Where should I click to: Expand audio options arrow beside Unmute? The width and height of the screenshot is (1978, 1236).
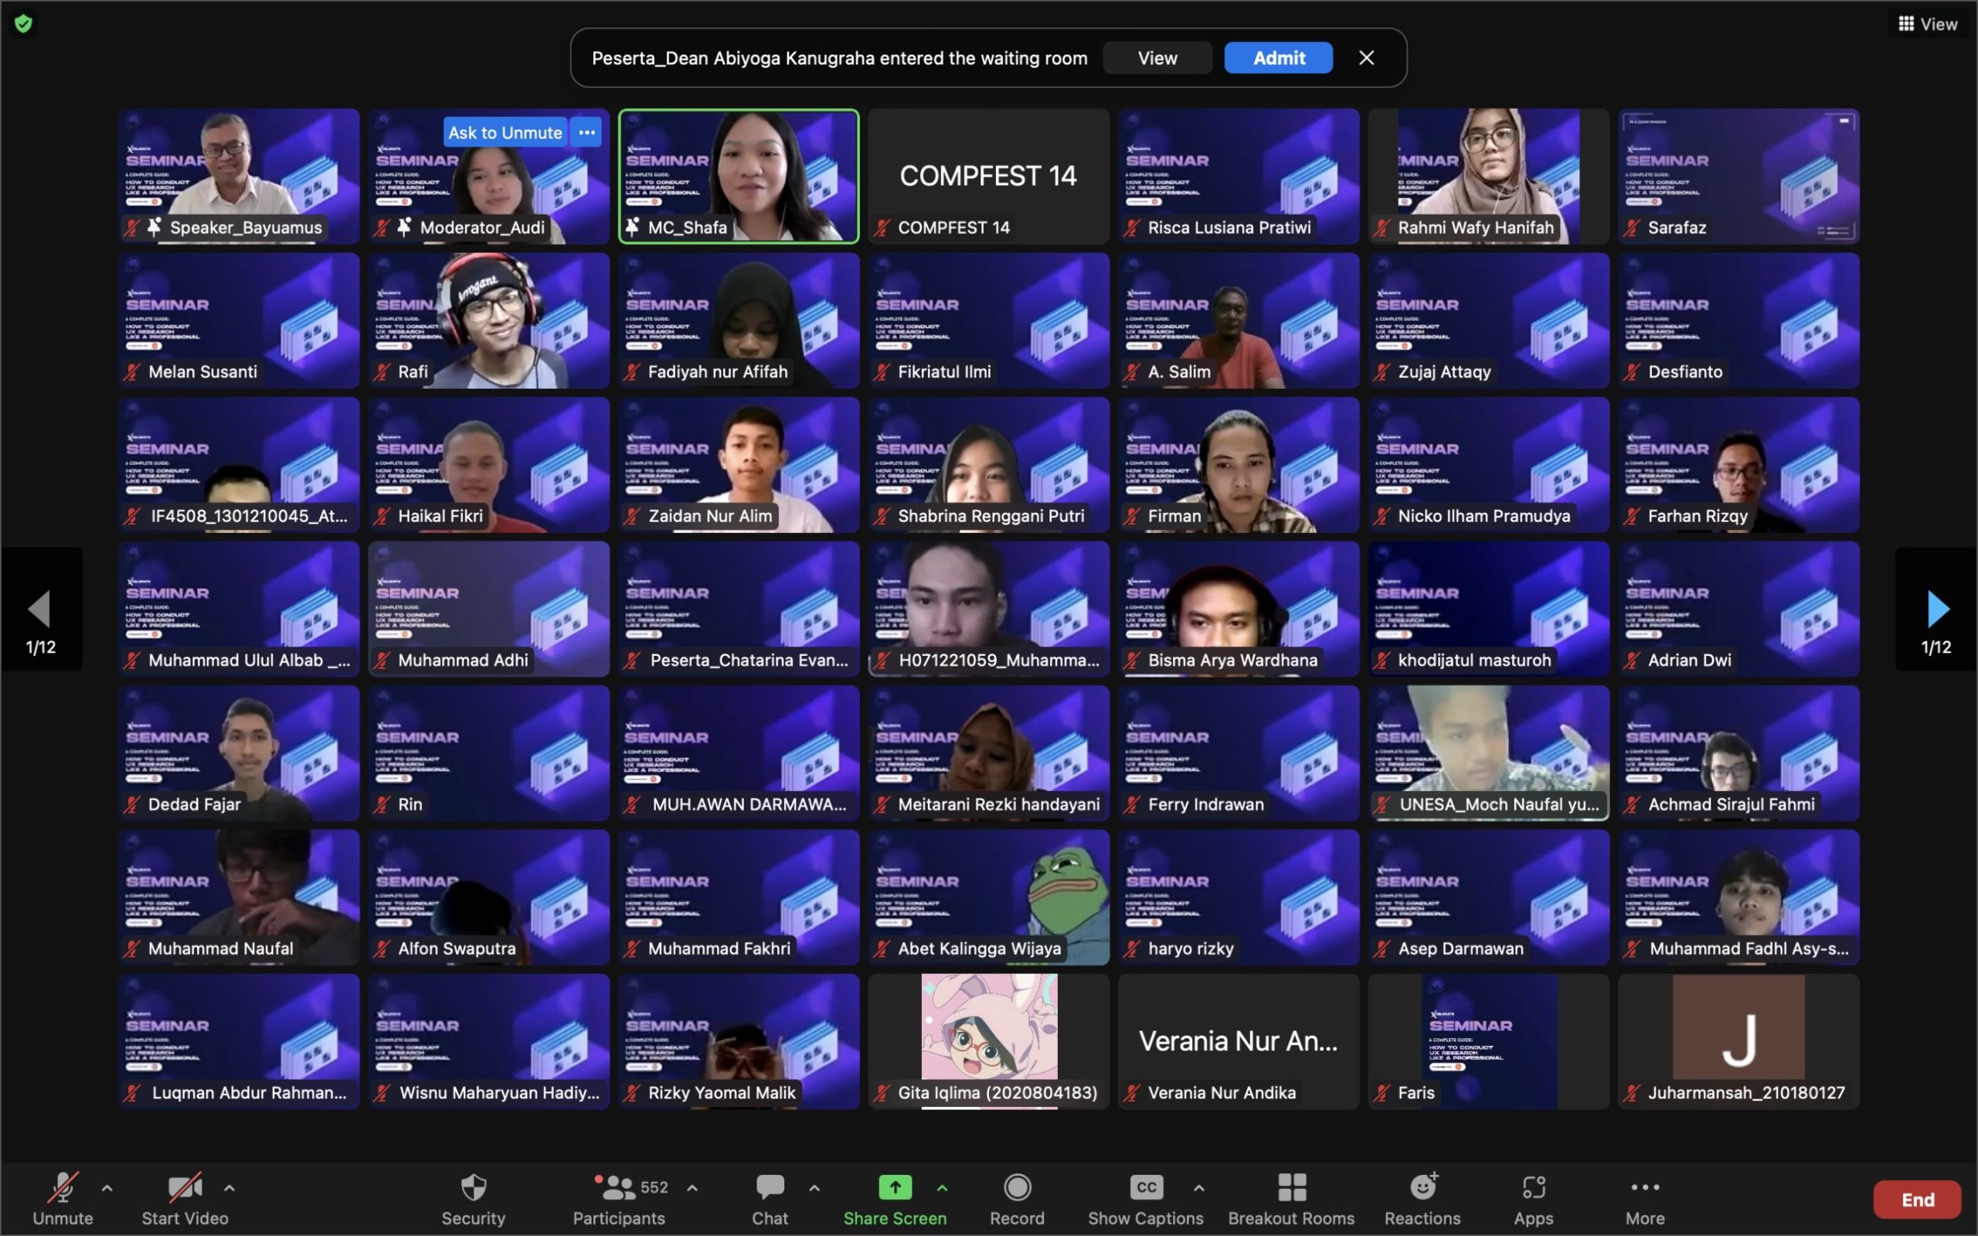[107, 1189]
